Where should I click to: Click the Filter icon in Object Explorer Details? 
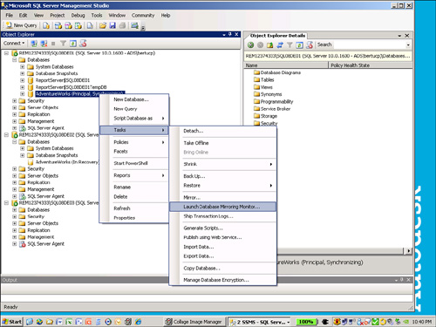coord(290,44)
